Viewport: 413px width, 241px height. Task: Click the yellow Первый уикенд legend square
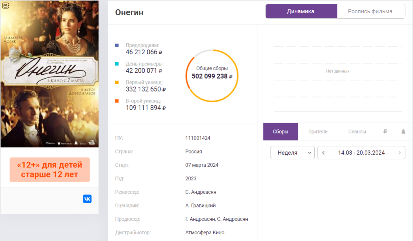tap(117, 82)
